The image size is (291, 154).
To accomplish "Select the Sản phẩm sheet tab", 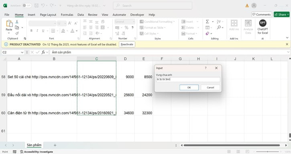I will point(34,145).
